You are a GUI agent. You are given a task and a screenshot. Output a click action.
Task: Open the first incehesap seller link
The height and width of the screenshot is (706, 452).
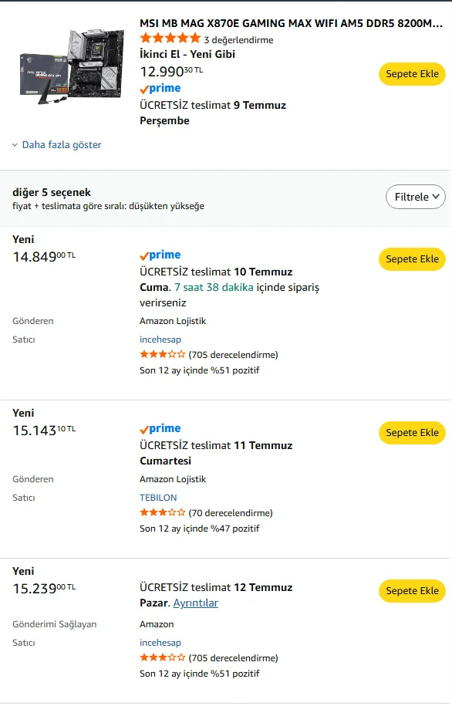(160, 339)
